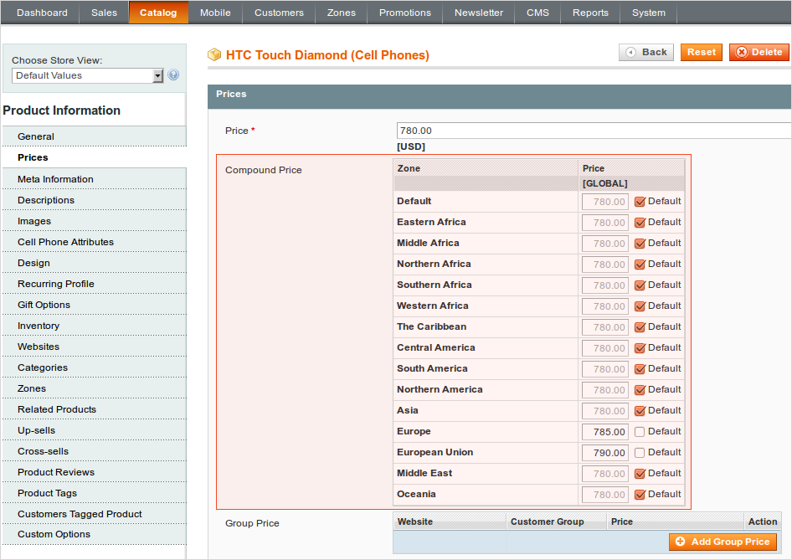This screenshot has height=560, width=792.
Task: Check the Default checkbox for Europe
Action: coord(640,432)
